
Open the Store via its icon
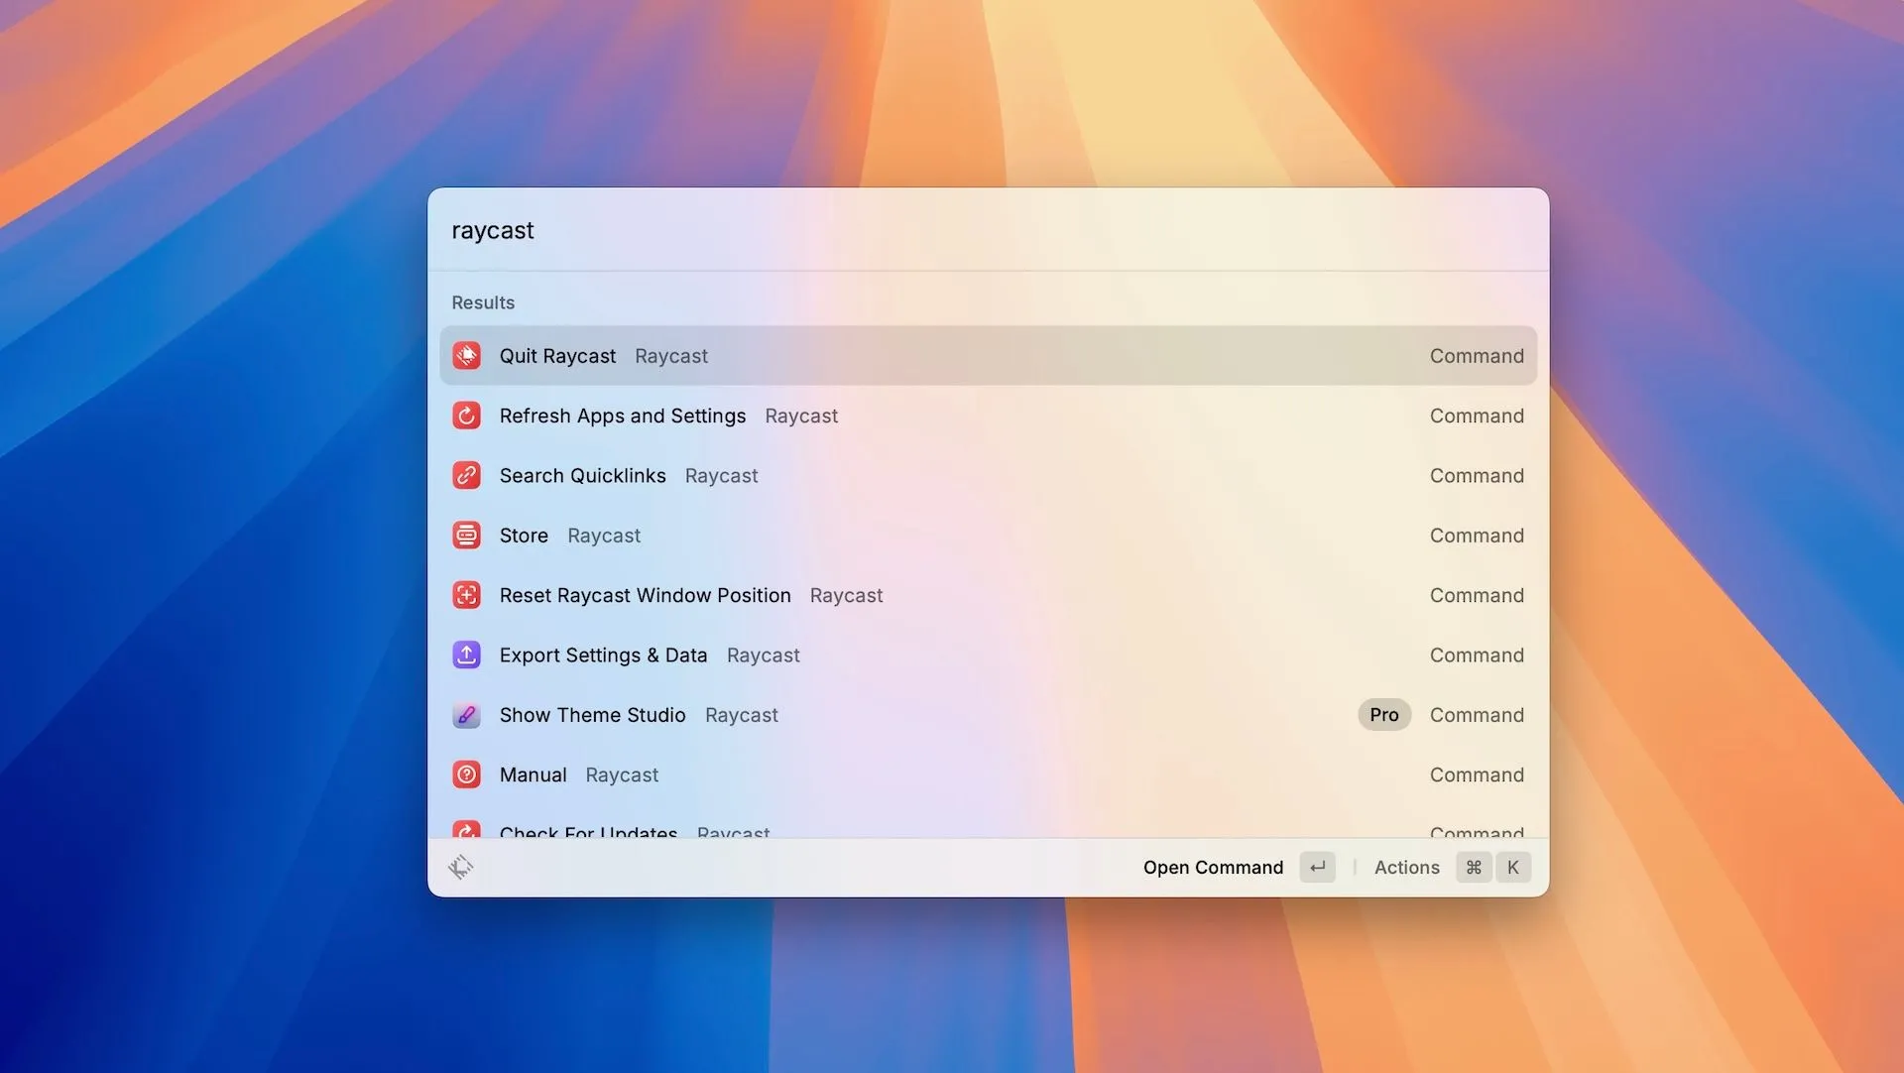pyautogui.click(x=466, y=535)
